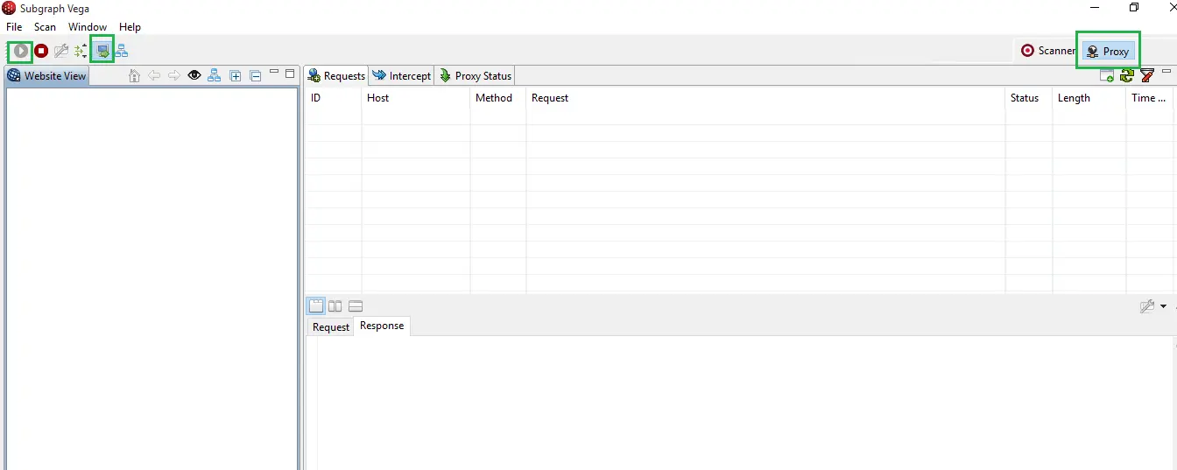Sort by the Host column header

coord(416,98)
